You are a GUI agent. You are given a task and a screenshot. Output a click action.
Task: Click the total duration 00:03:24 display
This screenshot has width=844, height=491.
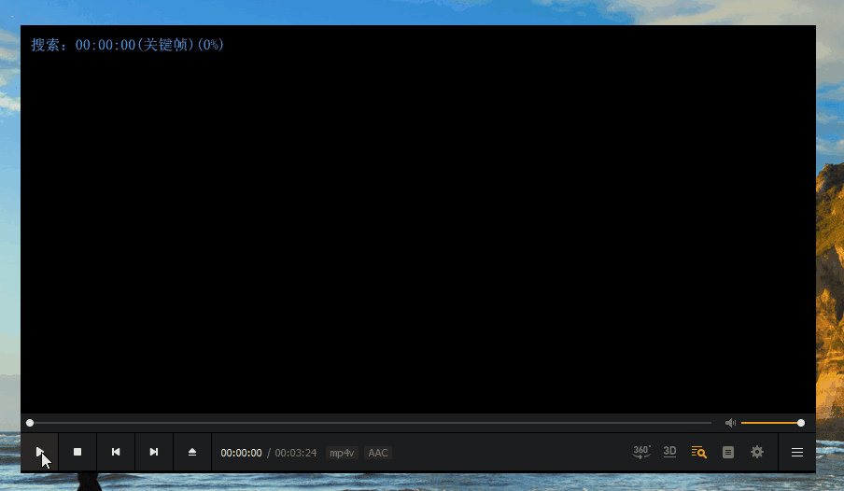[x=296, y=453]
